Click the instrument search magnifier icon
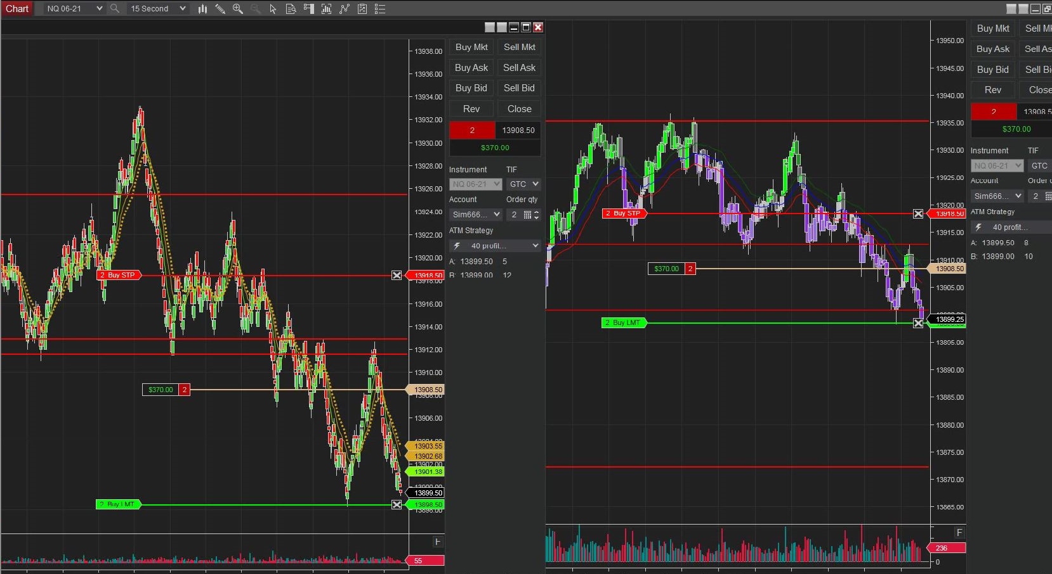 pos(115,8)
